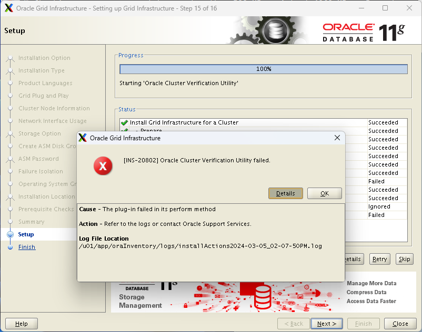The width and height of the screenshot is (422, 332).
Task: Click the Retry button
Action: point(379,259)
